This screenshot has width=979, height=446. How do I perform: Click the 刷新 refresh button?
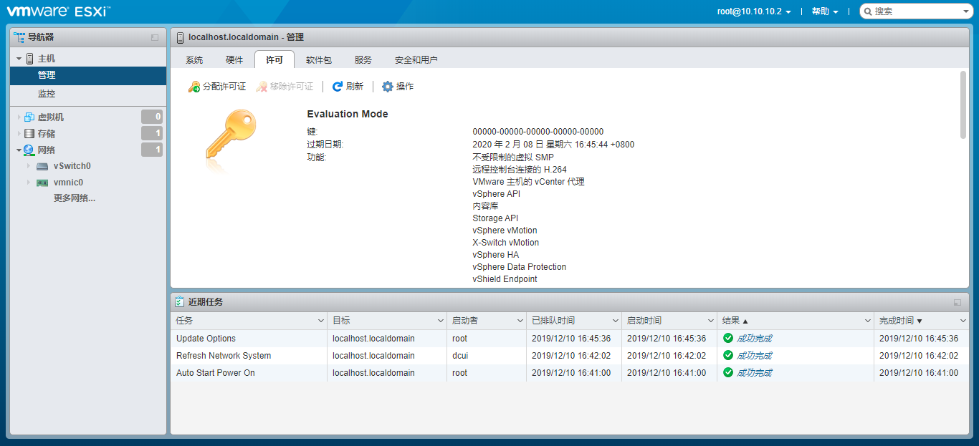tap(348, 87)
